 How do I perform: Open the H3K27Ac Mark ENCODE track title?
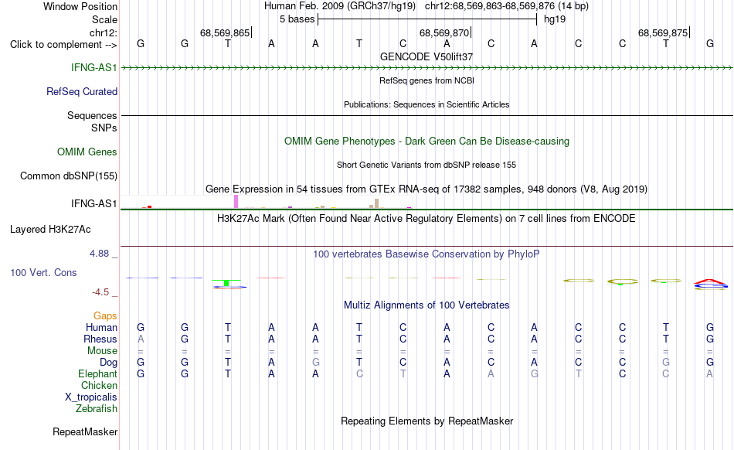coord(426,218)
